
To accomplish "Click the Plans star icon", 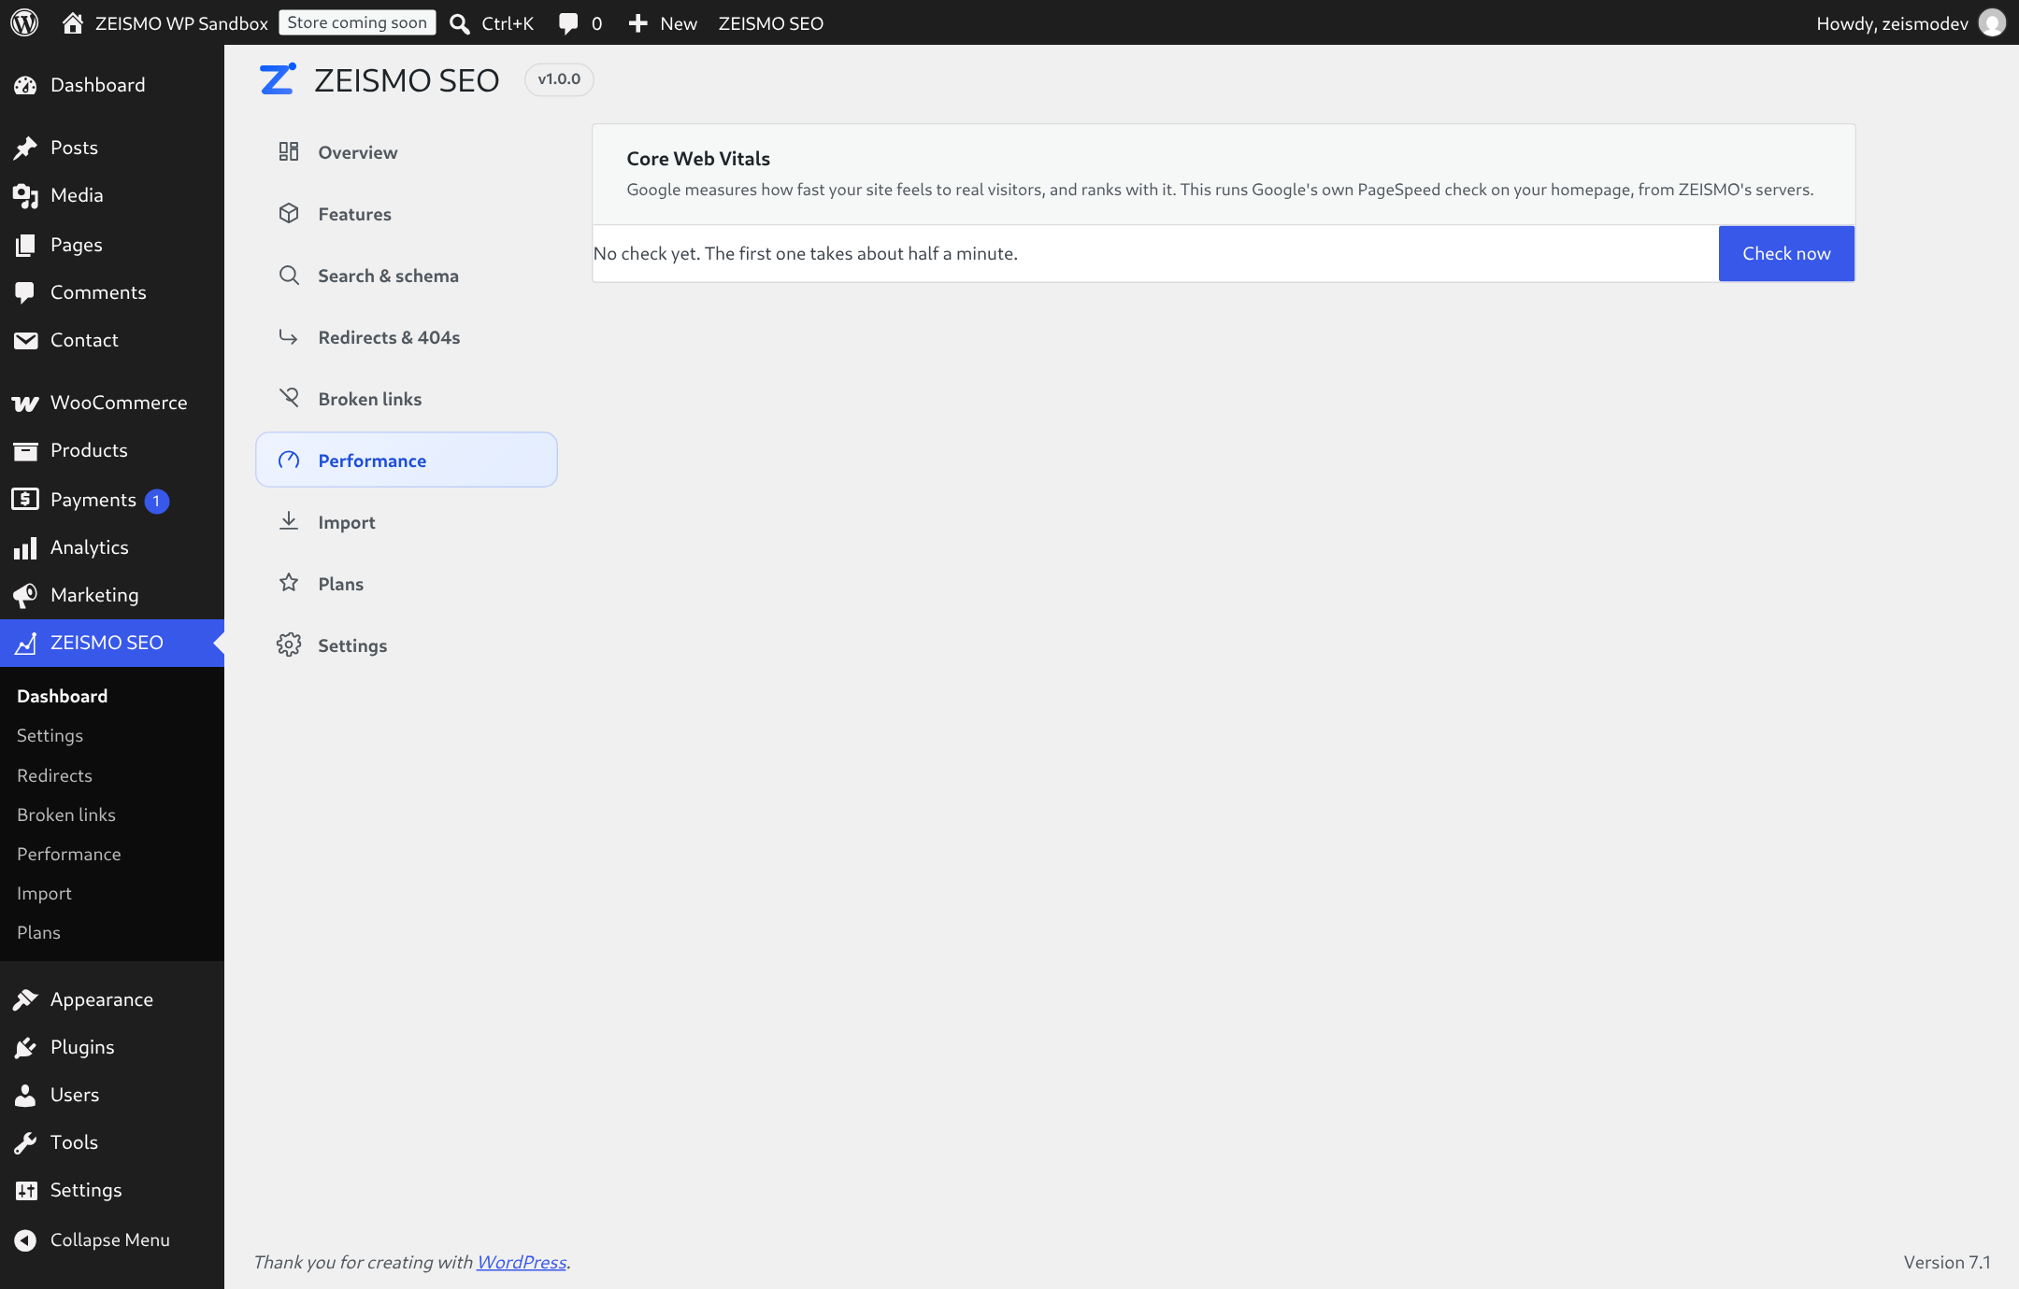I will tap(289, 583).
